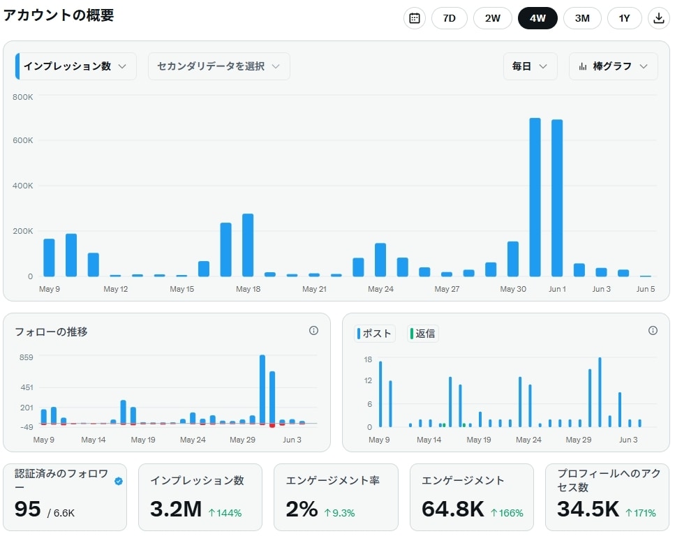
Task: Click the フォローの推移 panel title
Action: (x=51, y=332)
